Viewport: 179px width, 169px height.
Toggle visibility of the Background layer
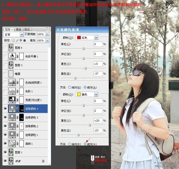tap(5, 161)
